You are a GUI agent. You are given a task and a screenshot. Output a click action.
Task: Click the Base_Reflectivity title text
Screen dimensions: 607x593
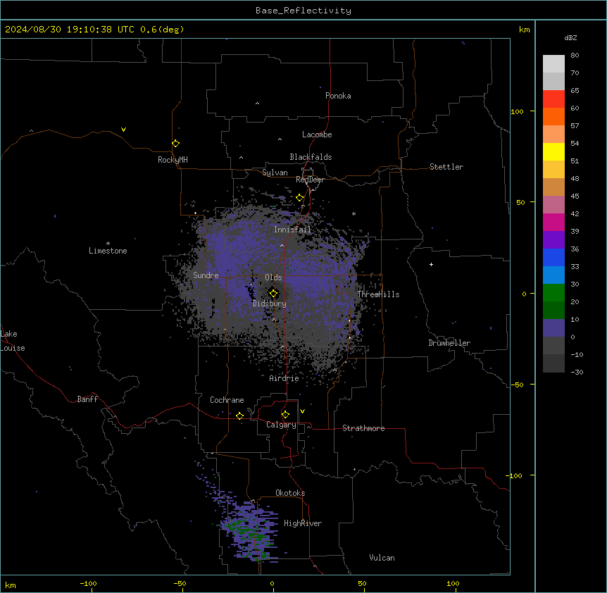coord(303,11)
